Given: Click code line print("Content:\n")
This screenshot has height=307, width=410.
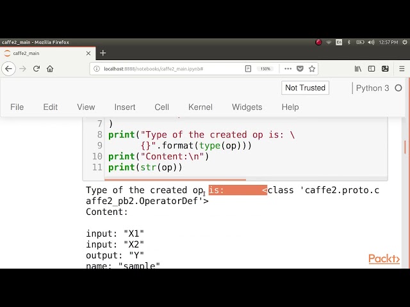Looking at the screenshot, I should tap(159, 156).
